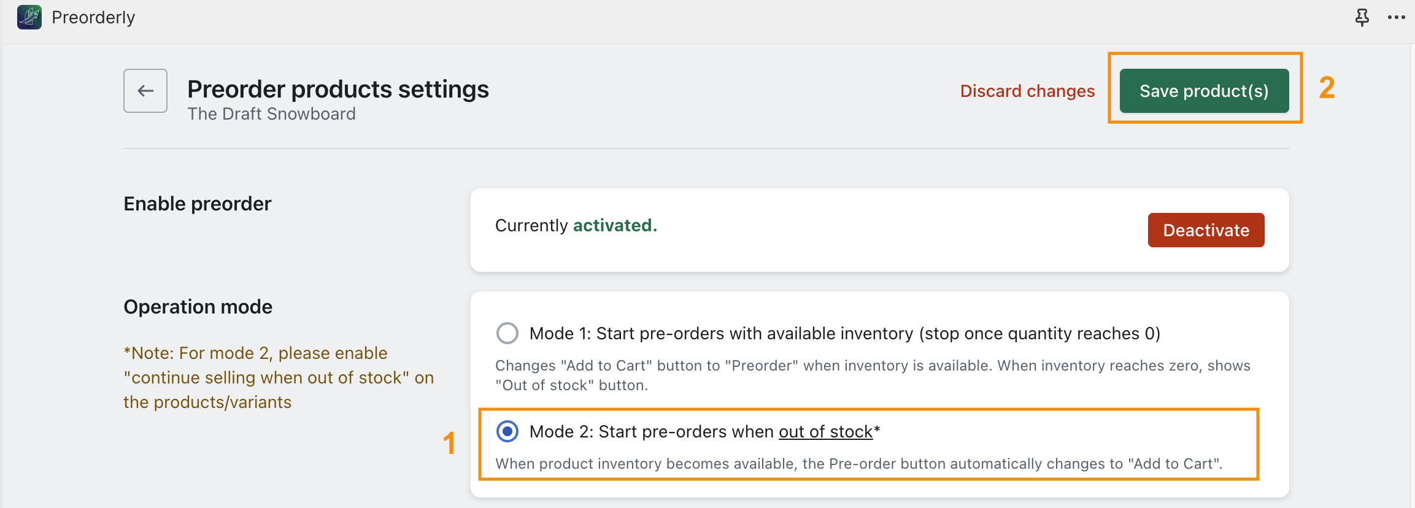The width and height of the screenshot is (1415, 508).
Task: Go back using the left arrow button
Action: tap(145, 91)
